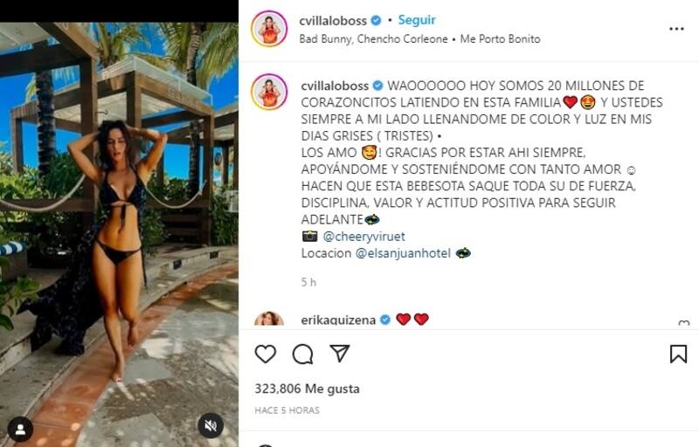Visit the @cheeryviruet mention link

coord(363,237)
